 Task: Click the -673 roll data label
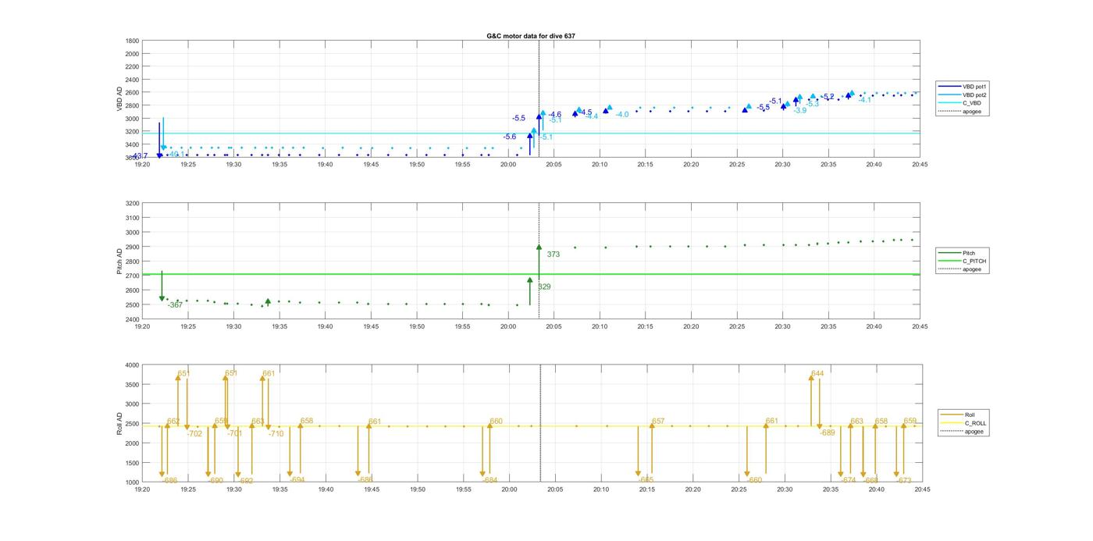pos(903,480)
